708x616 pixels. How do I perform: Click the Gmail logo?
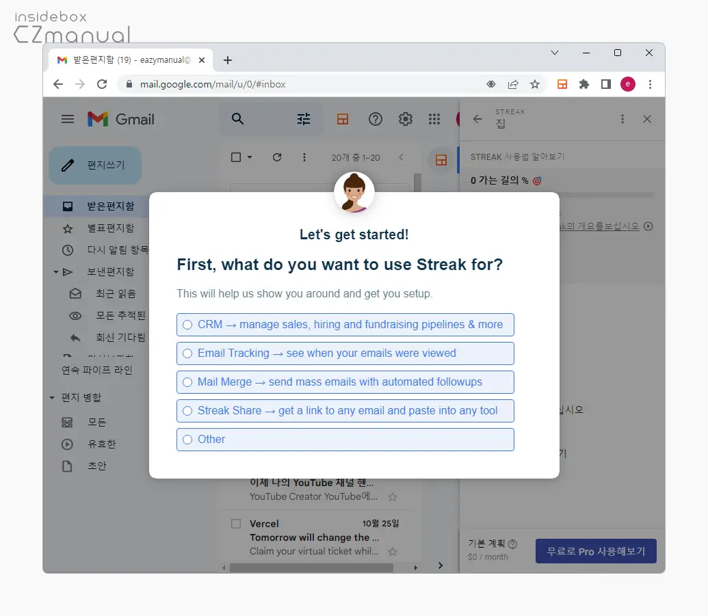tap(121, 119)
